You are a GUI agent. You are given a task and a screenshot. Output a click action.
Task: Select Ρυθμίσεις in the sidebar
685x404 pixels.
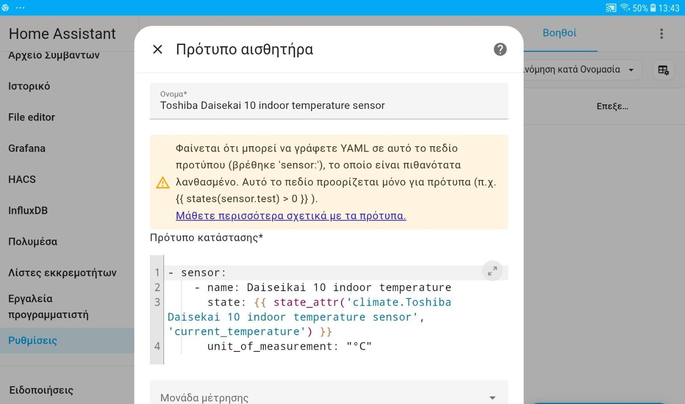67,341
